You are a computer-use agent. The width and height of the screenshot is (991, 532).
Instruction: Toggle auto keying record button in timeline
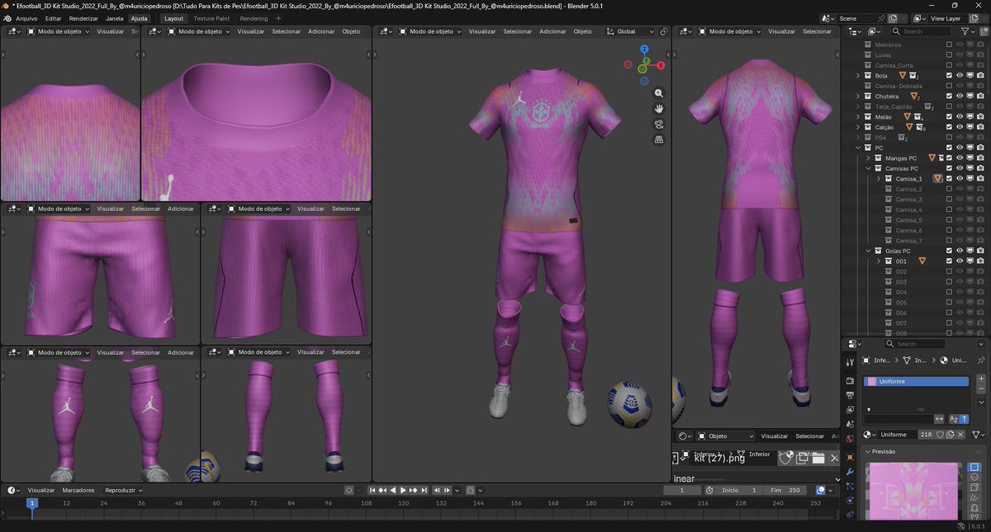coord(349,490)
